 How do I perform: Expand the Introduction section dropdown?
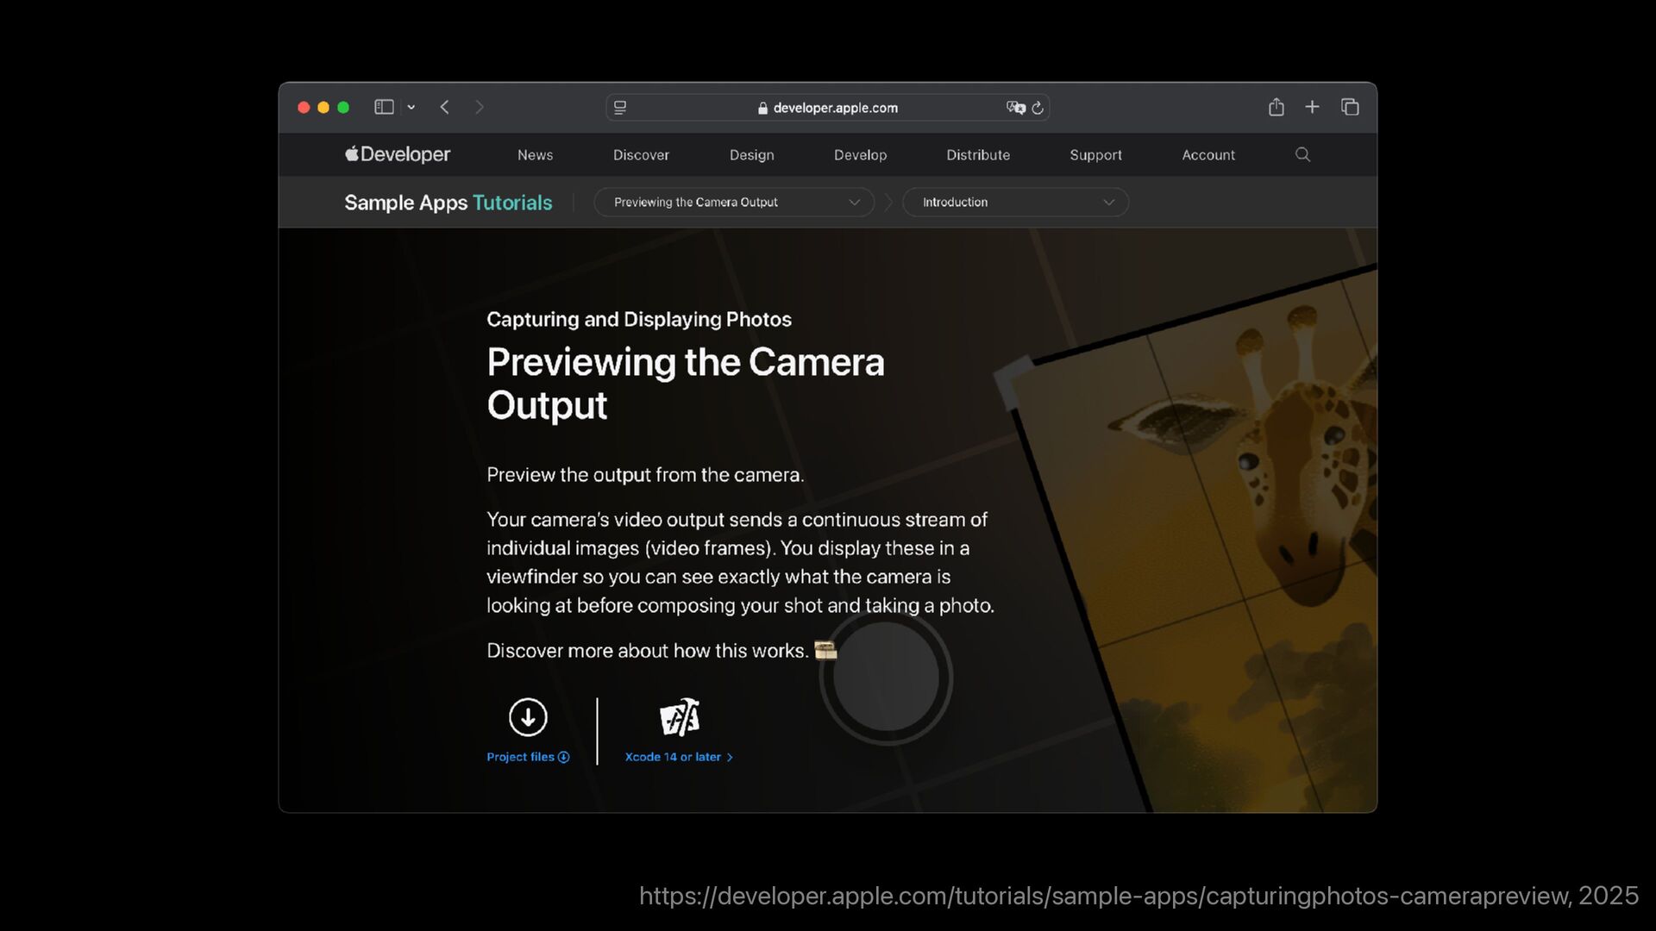pyautogui.click(x=1015, y=202)
